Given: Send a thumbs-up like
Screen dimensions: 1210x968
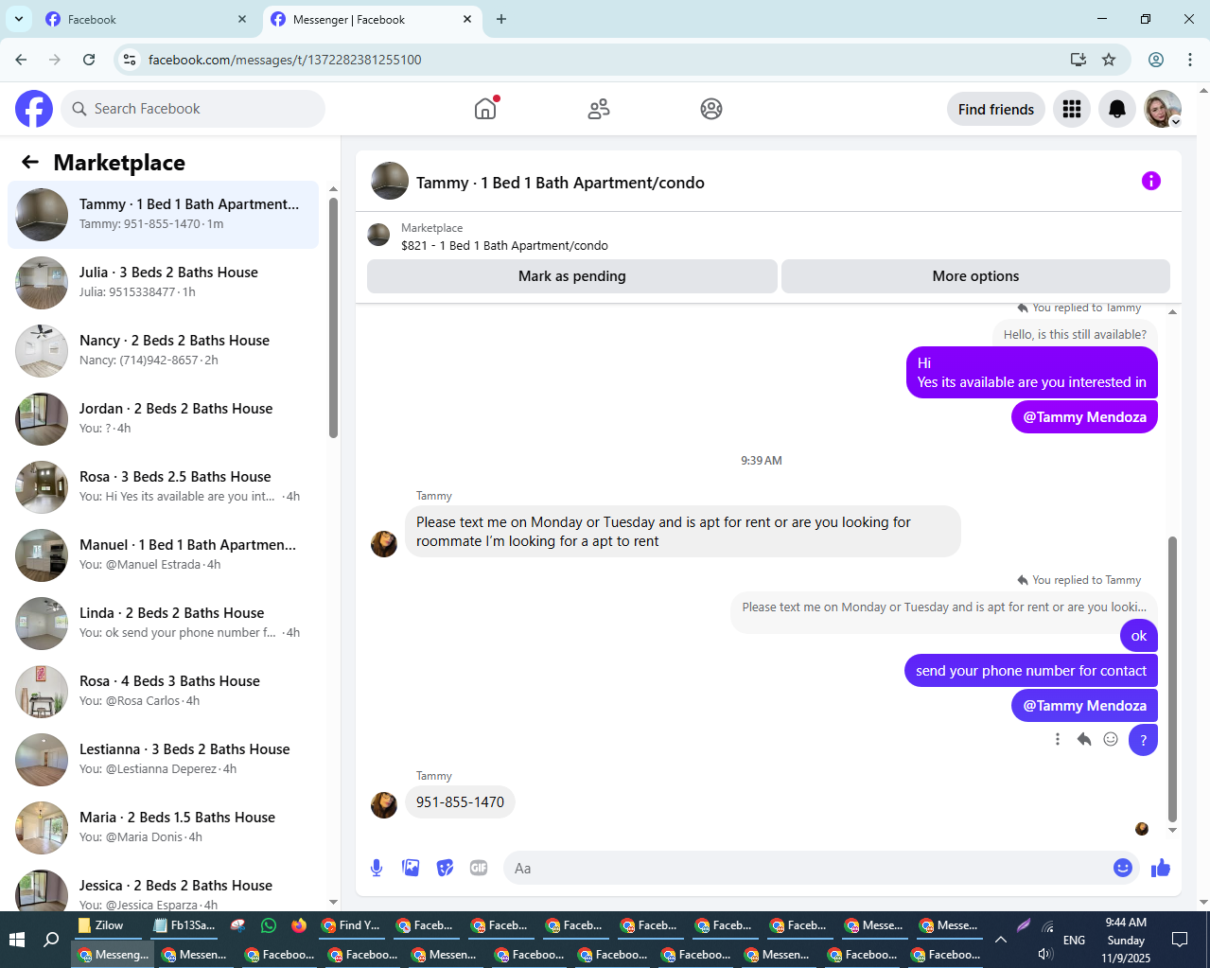Looking at the screenshot, I should point(1161,868).
